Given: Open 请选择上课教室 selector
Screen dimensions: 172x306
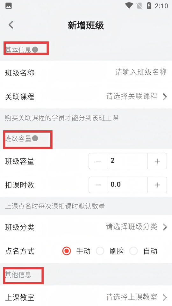Looking at the screenshot, I should [x=137, y=297].
